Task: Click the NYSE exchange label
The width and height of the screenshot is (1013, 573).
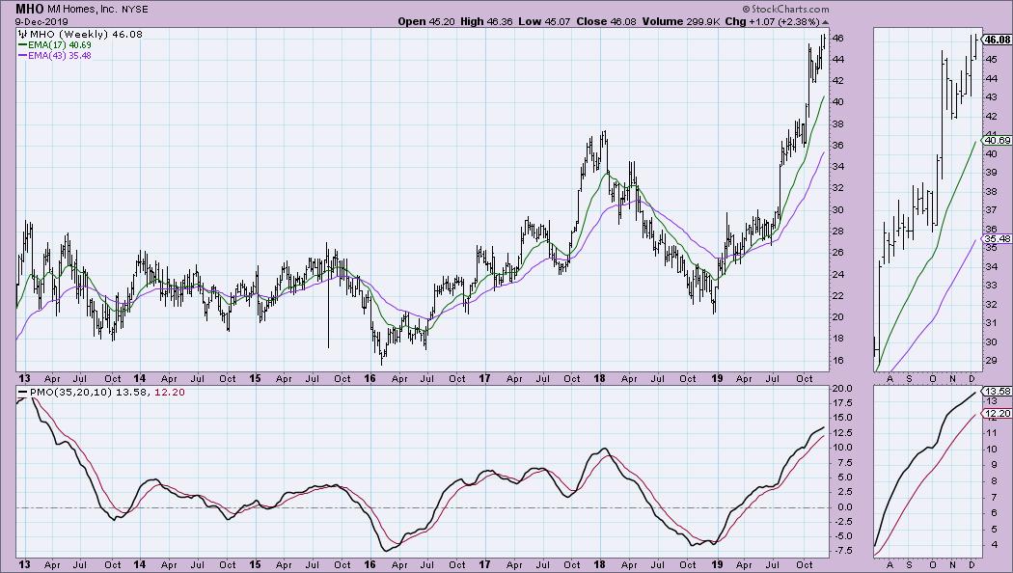Action: 135,10
